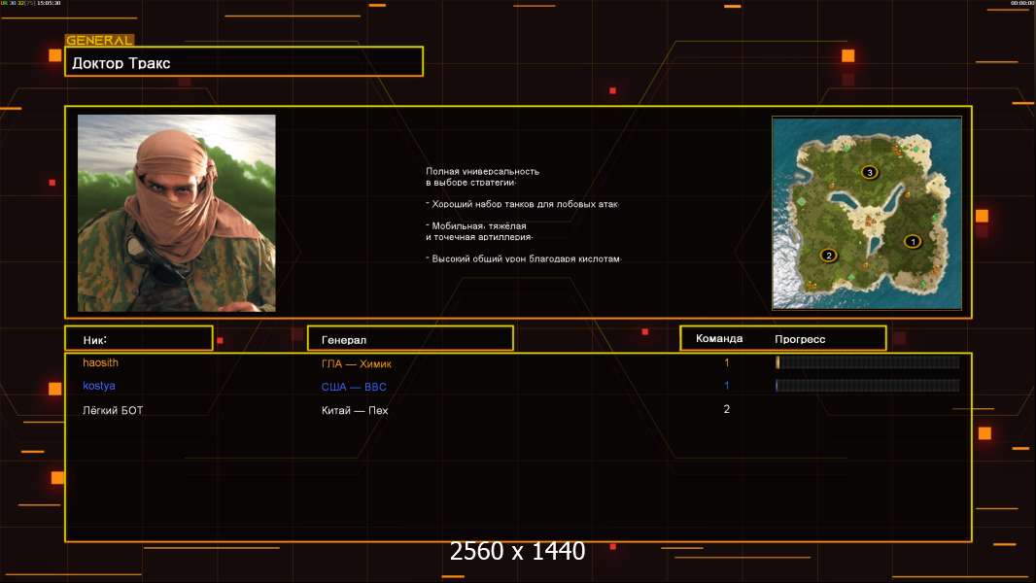
Task: Click start position marker 3 on minimap
Action: tap(869, 172)
